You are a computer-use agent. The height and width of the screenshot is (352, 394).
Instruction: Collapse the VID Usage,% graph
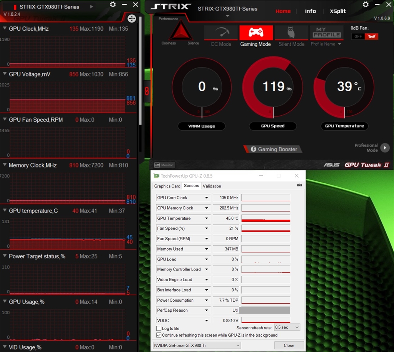click(x=5, y=347)
